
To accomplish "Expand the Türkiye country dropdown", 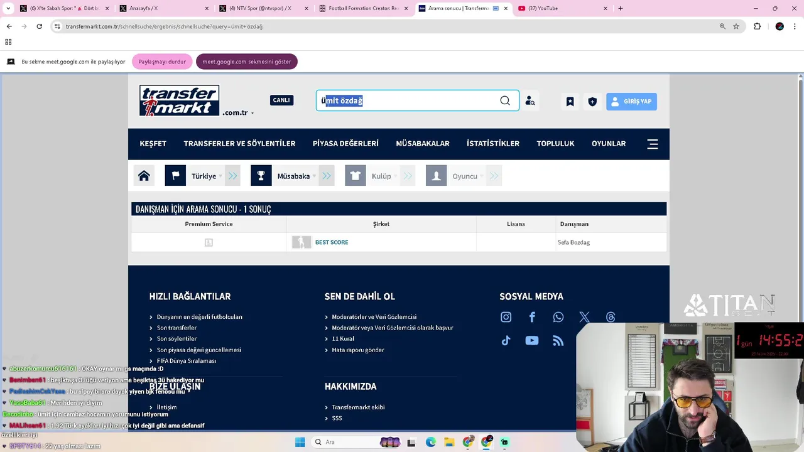I will pos(220,176).
